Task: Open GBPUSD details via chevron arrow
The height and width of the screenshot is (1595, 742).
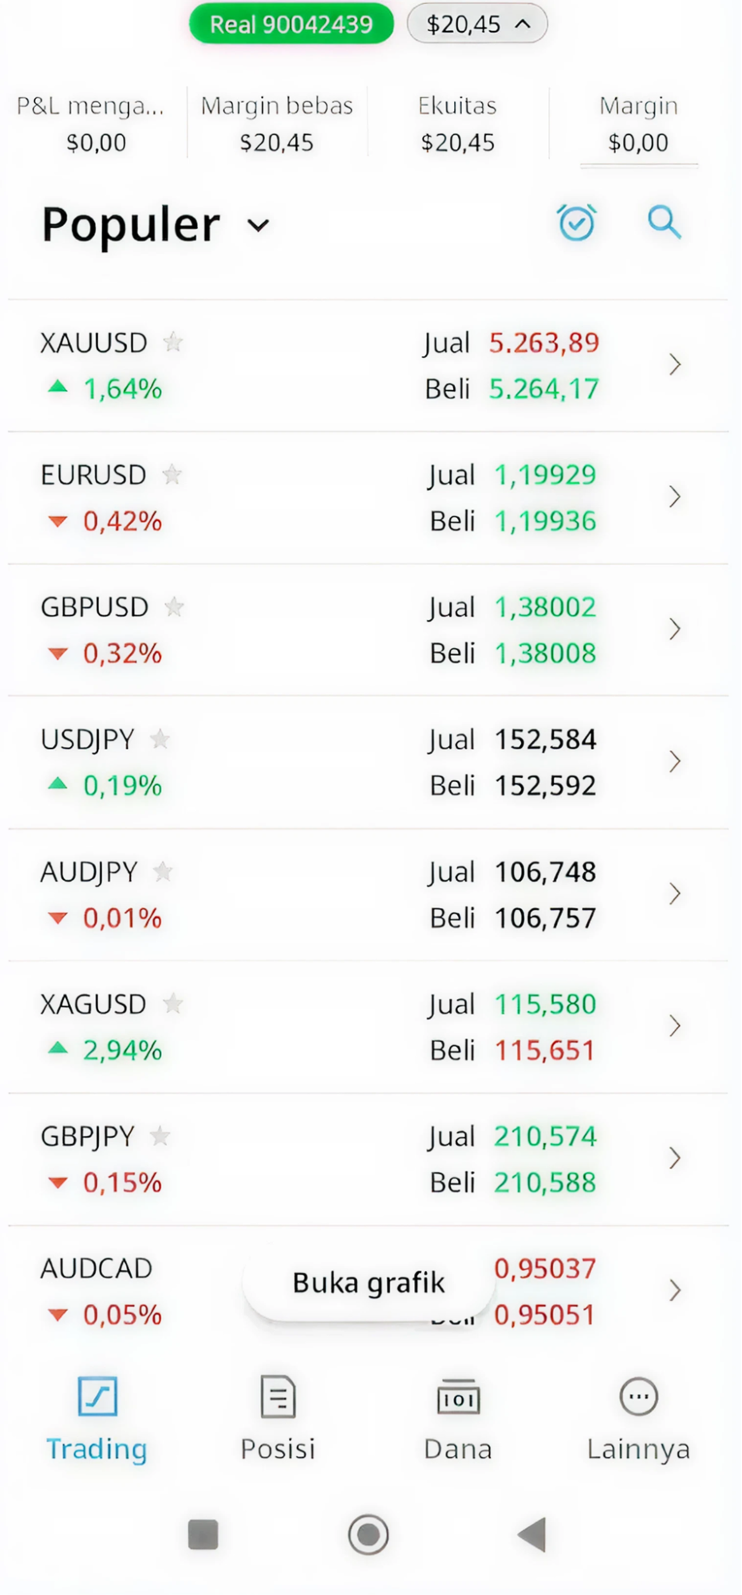Action: [675, 629]
